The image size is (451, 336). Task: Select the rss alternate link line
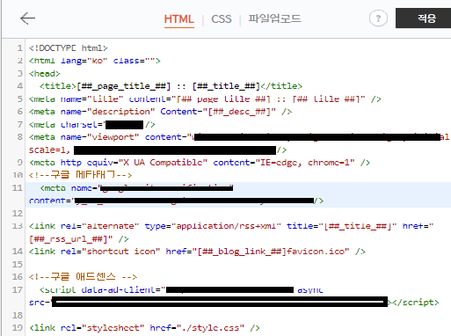pos(231,226)
